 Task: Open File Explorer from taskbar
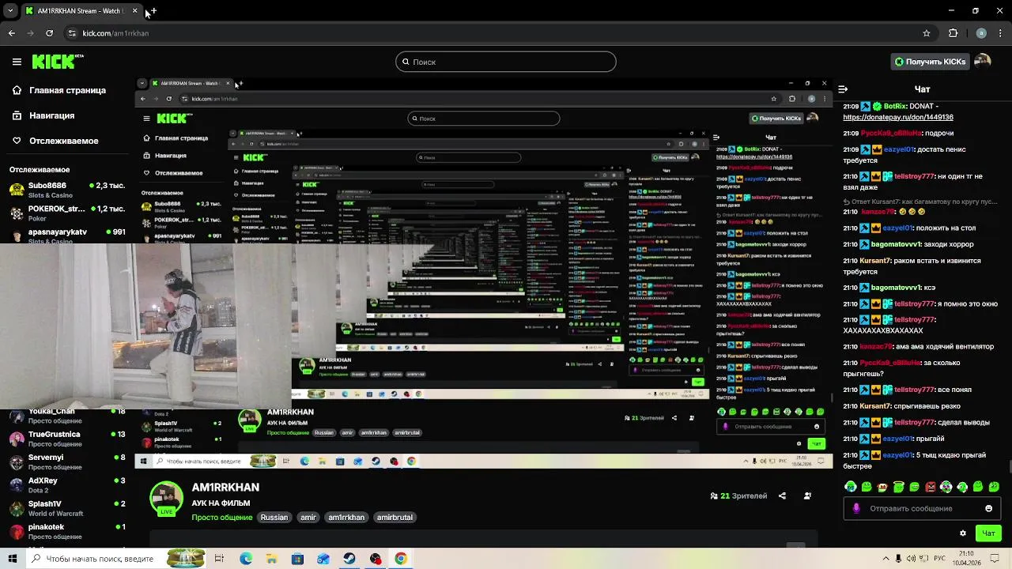coord(271,559)
